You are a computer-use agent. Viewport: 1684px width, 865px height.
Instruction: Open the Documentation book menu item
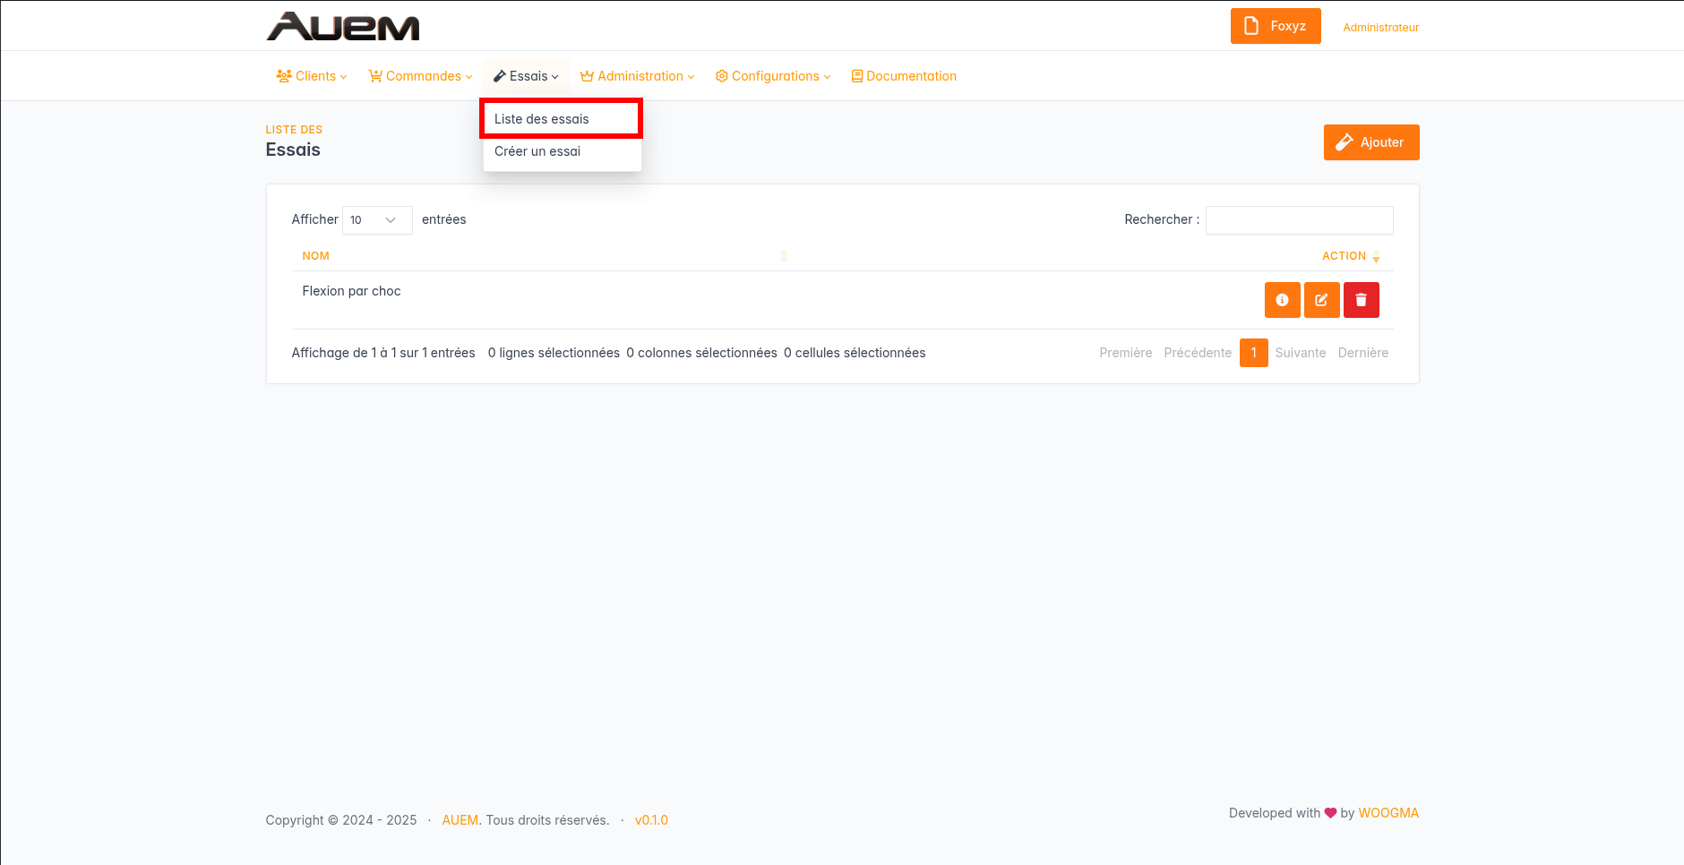pyautogui.click(x=904, y=76)
